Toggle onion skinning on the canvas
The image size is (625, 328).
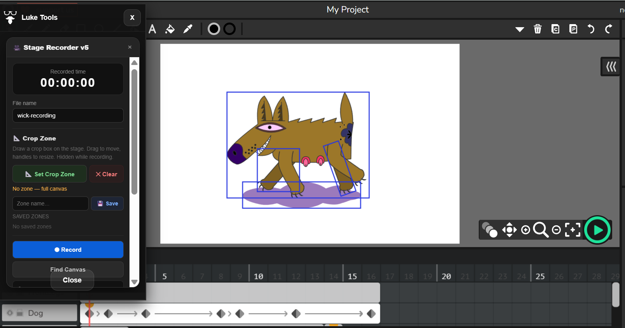[x=489, y=230]
